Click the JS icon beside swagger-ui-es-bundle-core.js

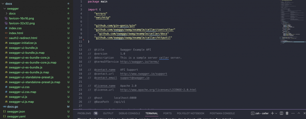pos(6,58)
